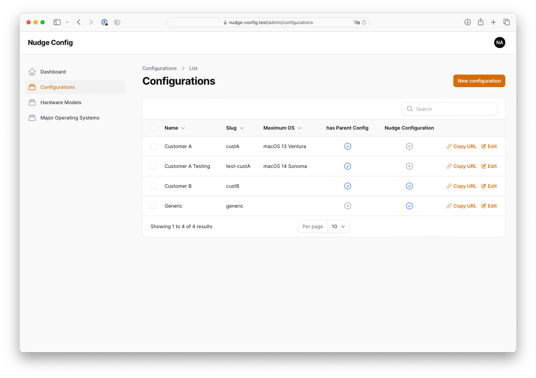Toggle the Safari sidebar icon

coord(57,22)
